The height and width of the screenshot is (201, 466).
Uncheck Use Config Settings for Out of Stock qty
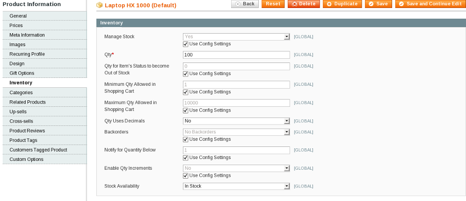(185, 74)
